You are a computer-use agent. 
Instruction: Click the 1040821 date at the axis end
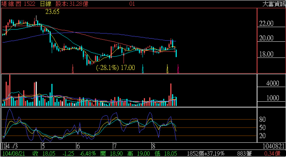tap(274, 146)
